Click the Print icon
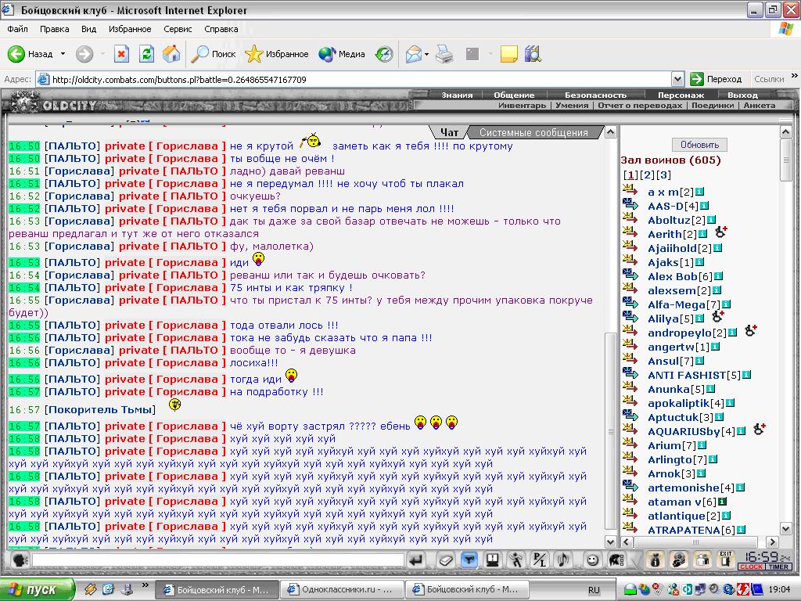 [444, 54]
